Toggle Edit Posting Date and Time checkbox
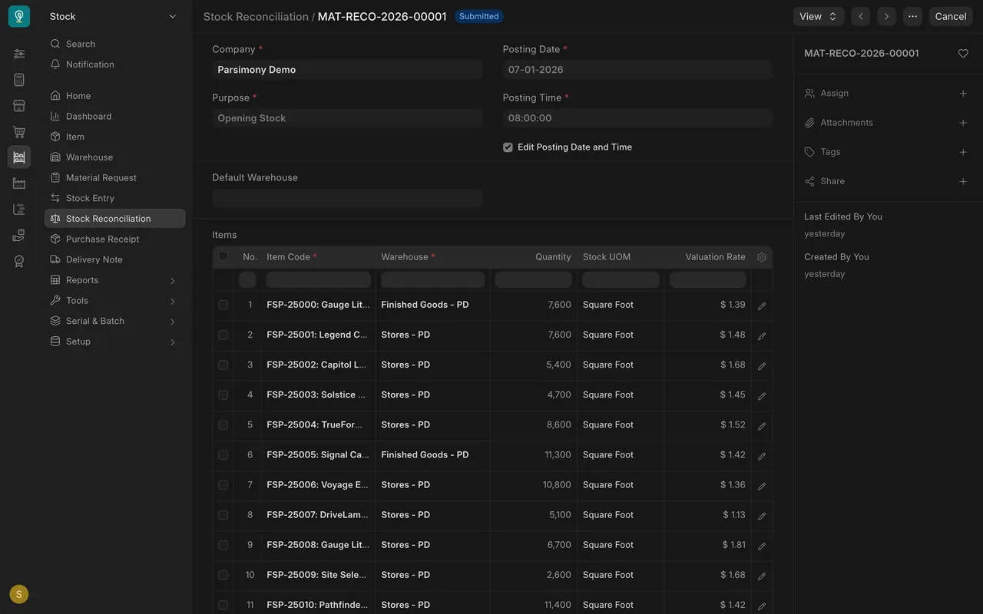The height and width of the screenshot is (614, 983). [x=508, y=147]
